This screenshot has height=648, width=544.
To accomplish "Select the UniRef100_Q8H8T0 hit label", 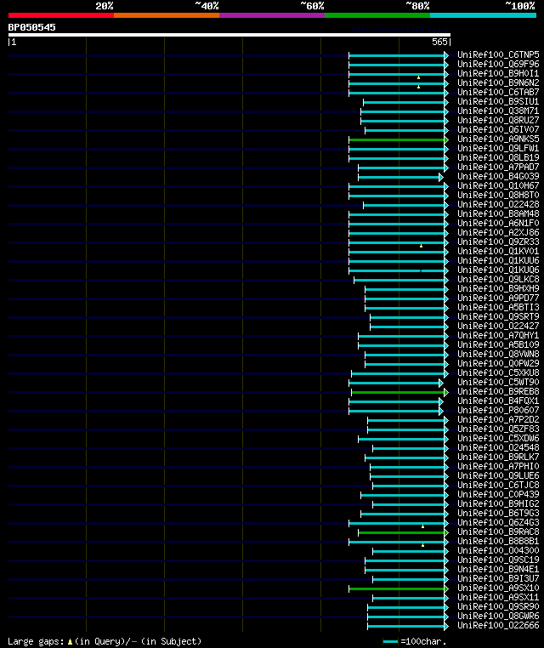I will click(x=498, y=195).
